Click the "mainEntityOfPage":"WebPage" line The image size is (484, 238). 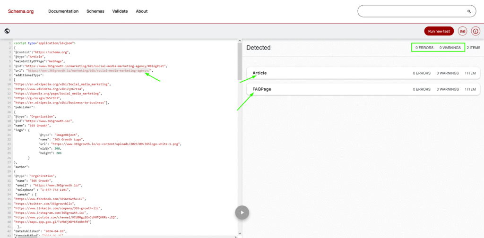tap(40, 61)
